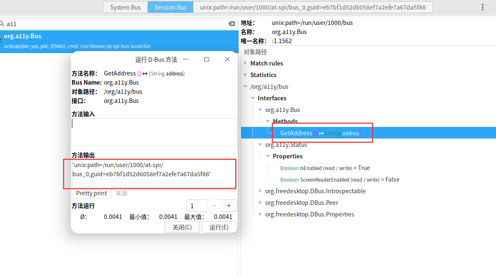Minimize the D-Bus method dialog
Image resolution: width=496 pixels, height=277 pixels.
[186, 59]
